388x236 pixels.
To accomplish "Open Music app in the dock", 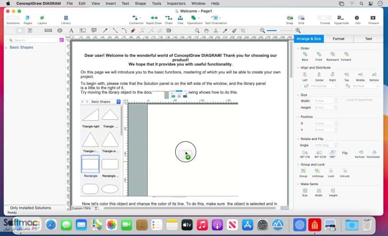I will point(202,225).
